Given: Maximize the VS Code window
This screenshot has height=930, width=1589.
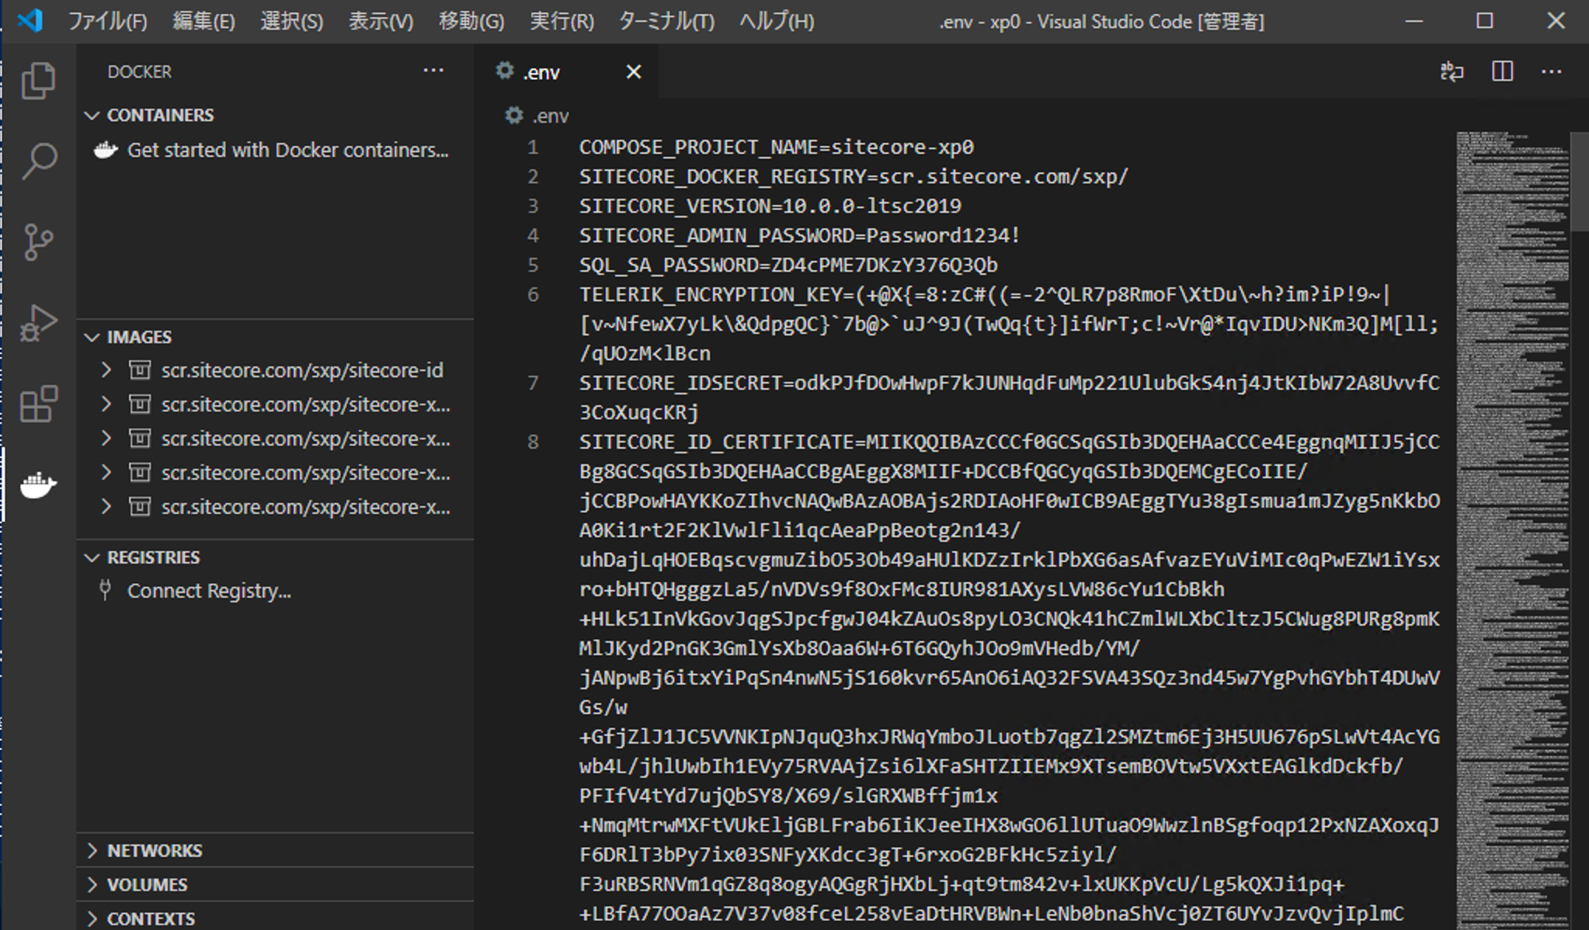Looking at the screenshot, I should tap(1484, 21).
